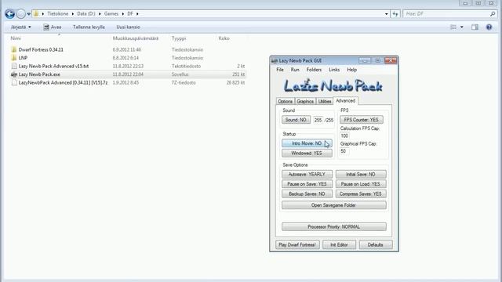Click the Explorer forward arrow button
The image size is (502, 282).
point(21,14)
